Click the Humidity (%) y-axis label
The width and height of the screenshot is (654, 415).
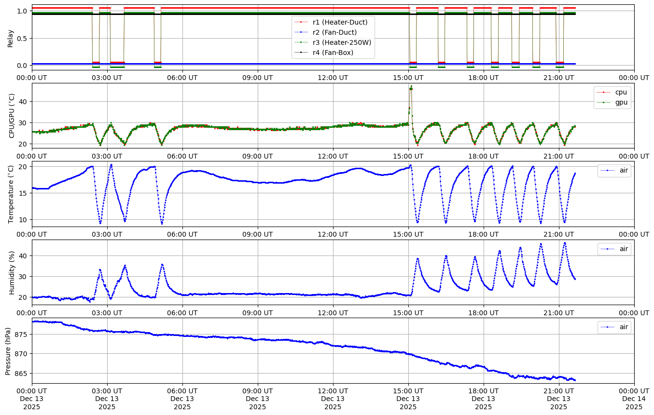12,272
